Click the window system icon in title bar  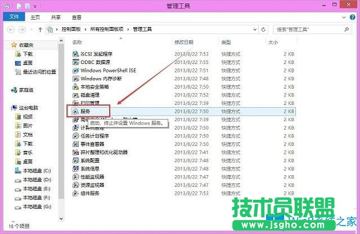point(7,6)
